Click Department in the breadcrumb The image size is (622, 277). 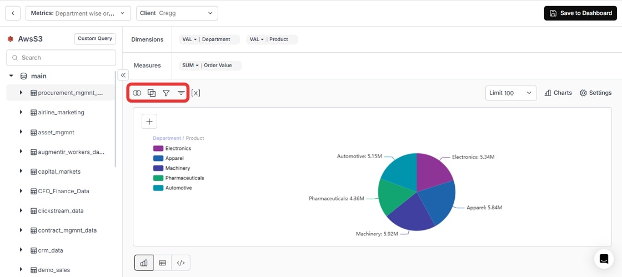(167, 138)
